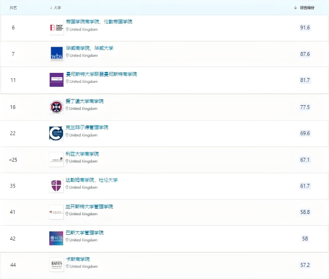Click the sort arrow beside 综合得分 header
329x279 pixels.
(x=295, y=8)
